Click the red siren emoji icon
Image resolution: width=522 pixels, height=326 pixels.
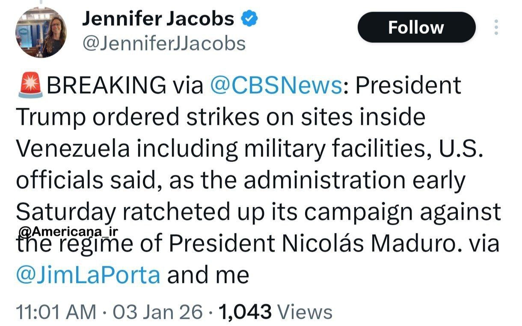[30, 85]
